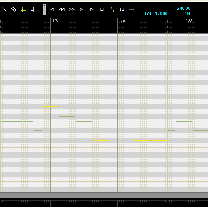
Task: Click the step input note icon
Action: 33,9
